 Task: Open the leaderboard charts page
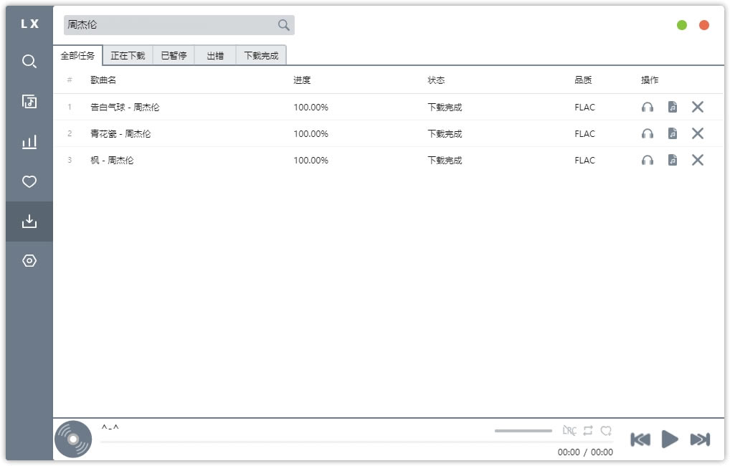(x=29, y=142)
